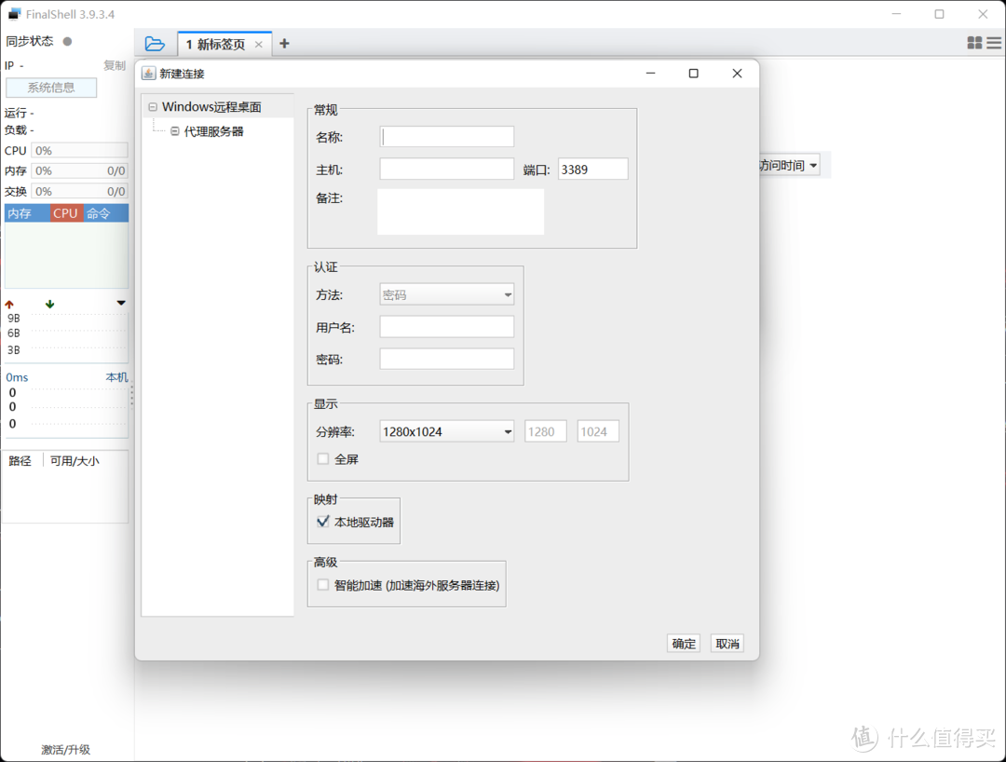Sort processes by 内存 column

(27, 213)
